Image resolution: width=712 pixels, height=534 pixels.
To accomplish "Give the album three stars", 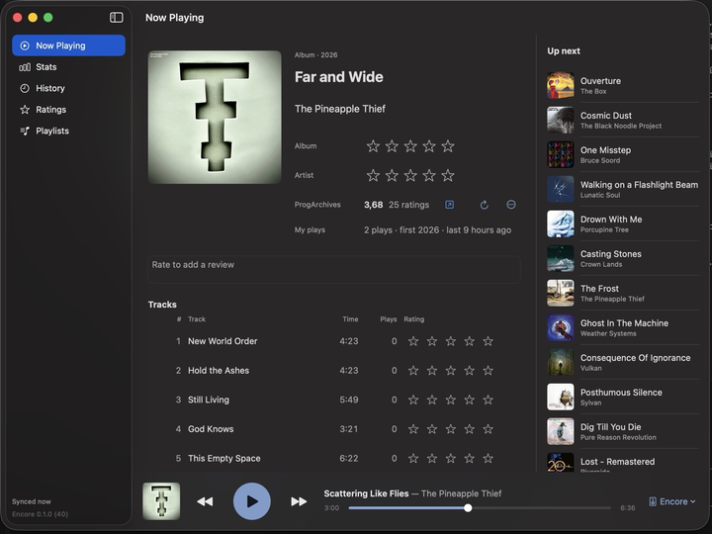I will [x=410, y=146].
